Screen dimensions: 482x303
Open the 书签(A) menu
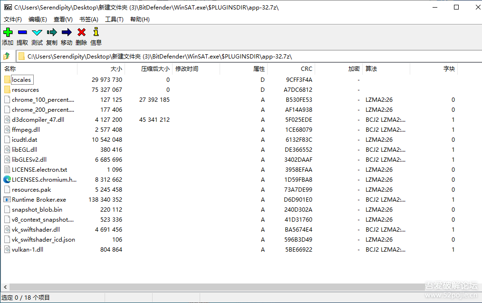point(88,20)
